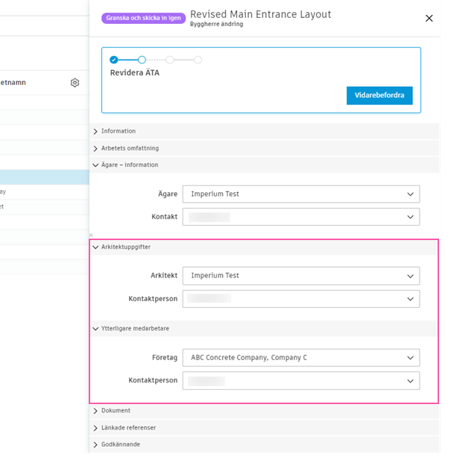
Task: Close the Revised Main Entrance Layout panel
Action: click(x=429, y=19)
